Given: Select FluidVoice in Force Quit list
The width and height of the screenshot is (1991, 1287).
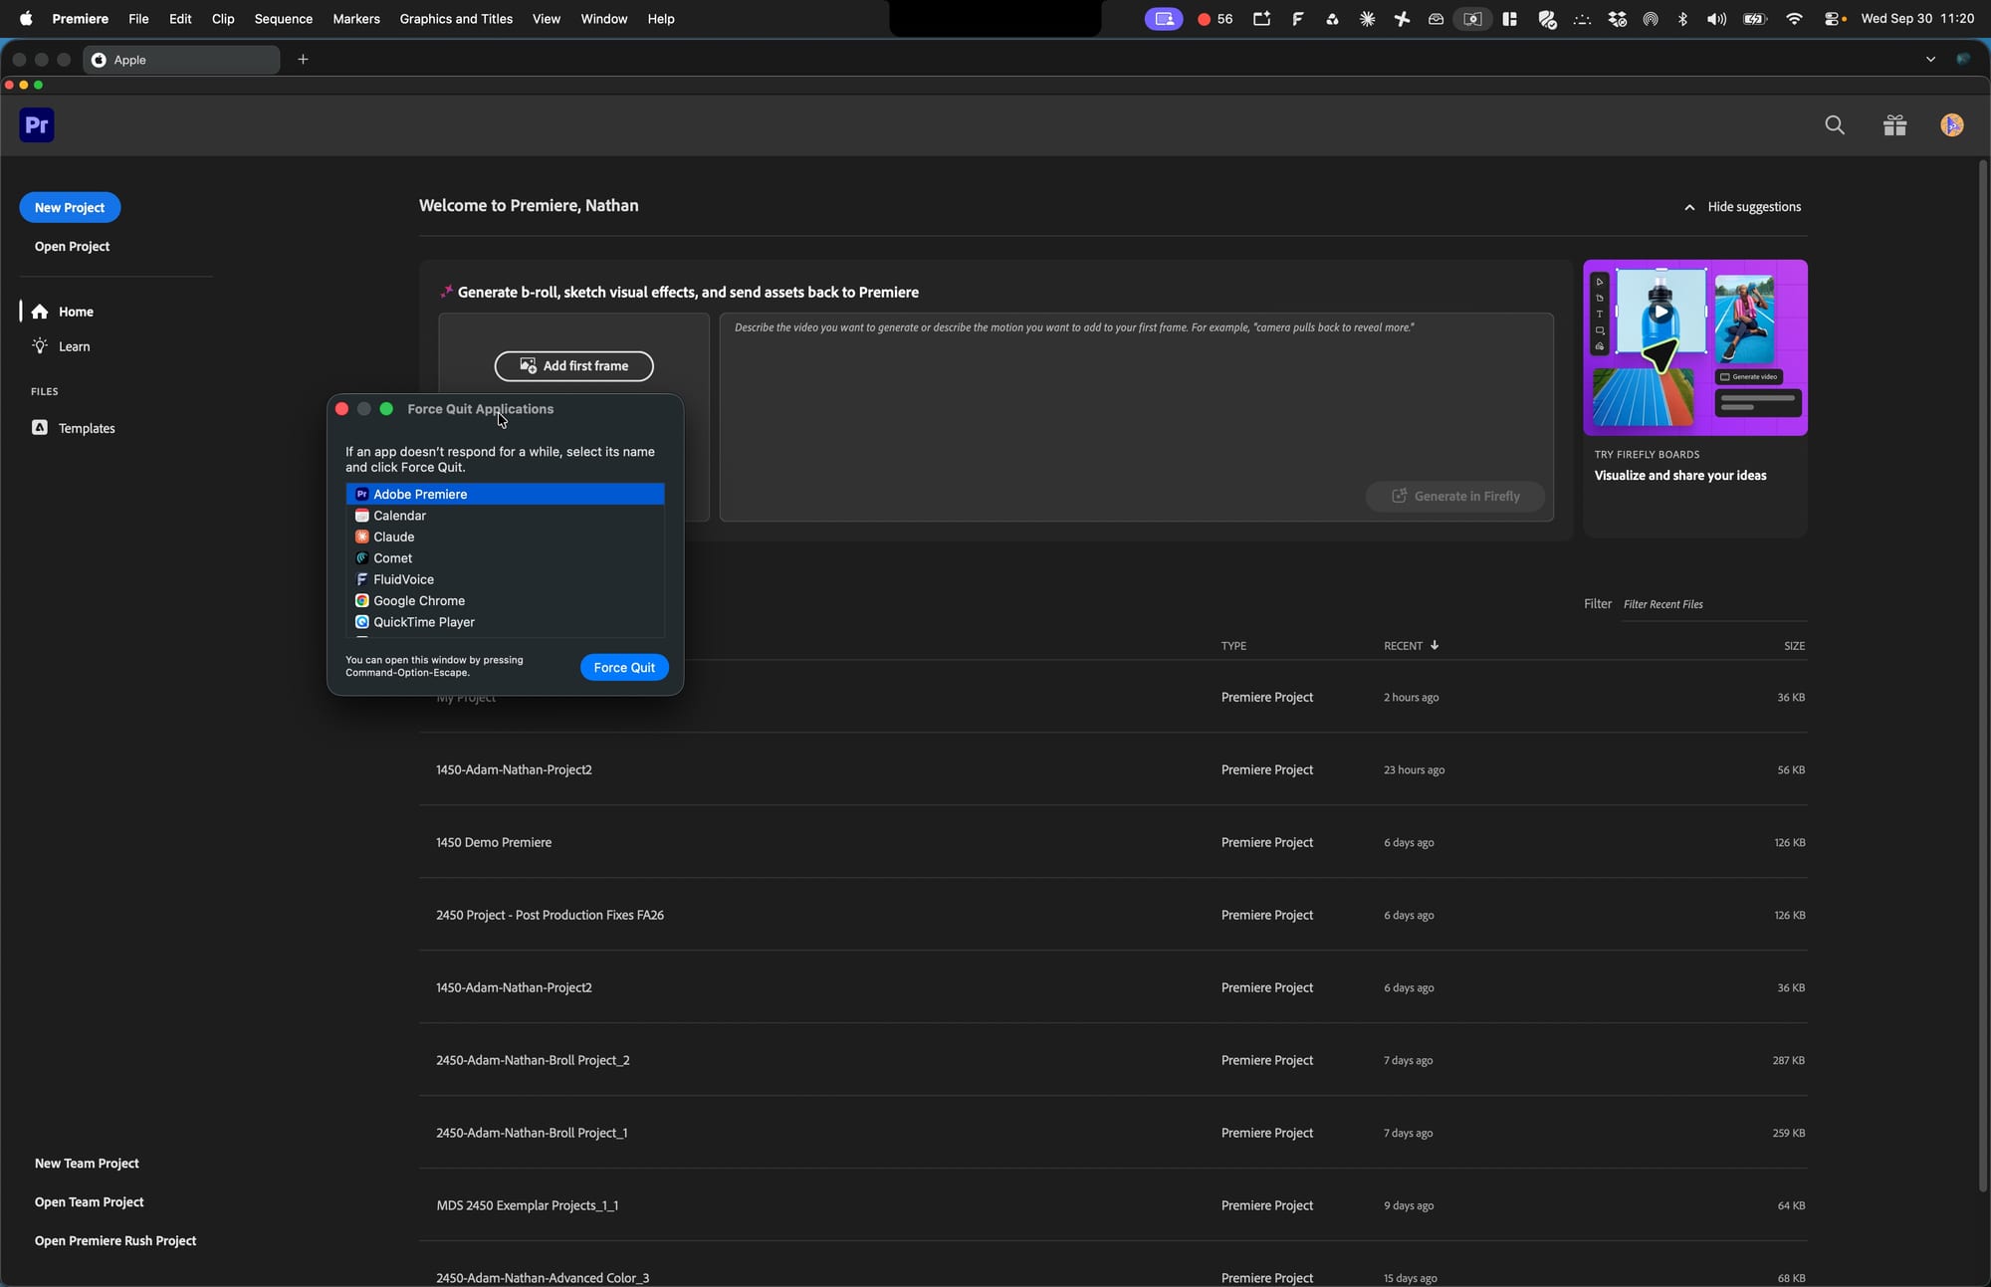Looking at the screenshot, I should [505, 579].
